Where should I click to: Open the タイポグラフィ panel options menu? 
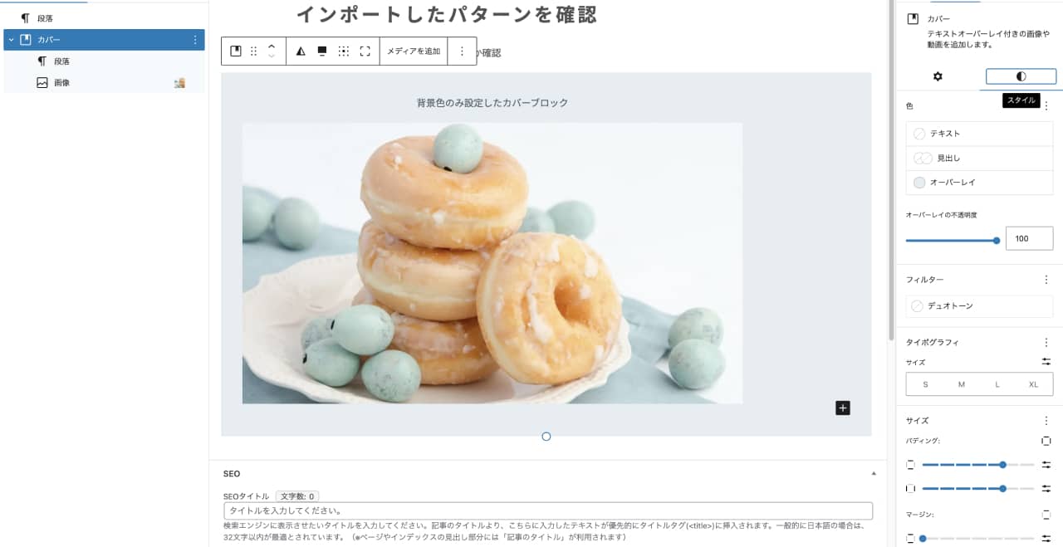[1046, 342]
